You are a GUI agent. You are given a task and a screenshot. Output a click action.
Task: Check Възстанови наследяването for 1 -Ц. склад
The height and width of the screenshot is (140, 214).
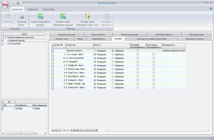[154, 55]
